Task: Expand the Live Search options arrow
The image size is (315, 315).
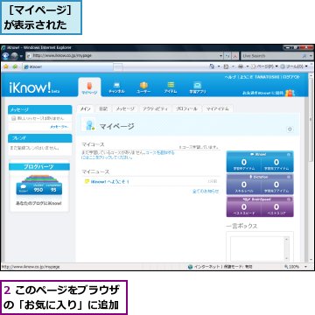Action: pos(311,56)
